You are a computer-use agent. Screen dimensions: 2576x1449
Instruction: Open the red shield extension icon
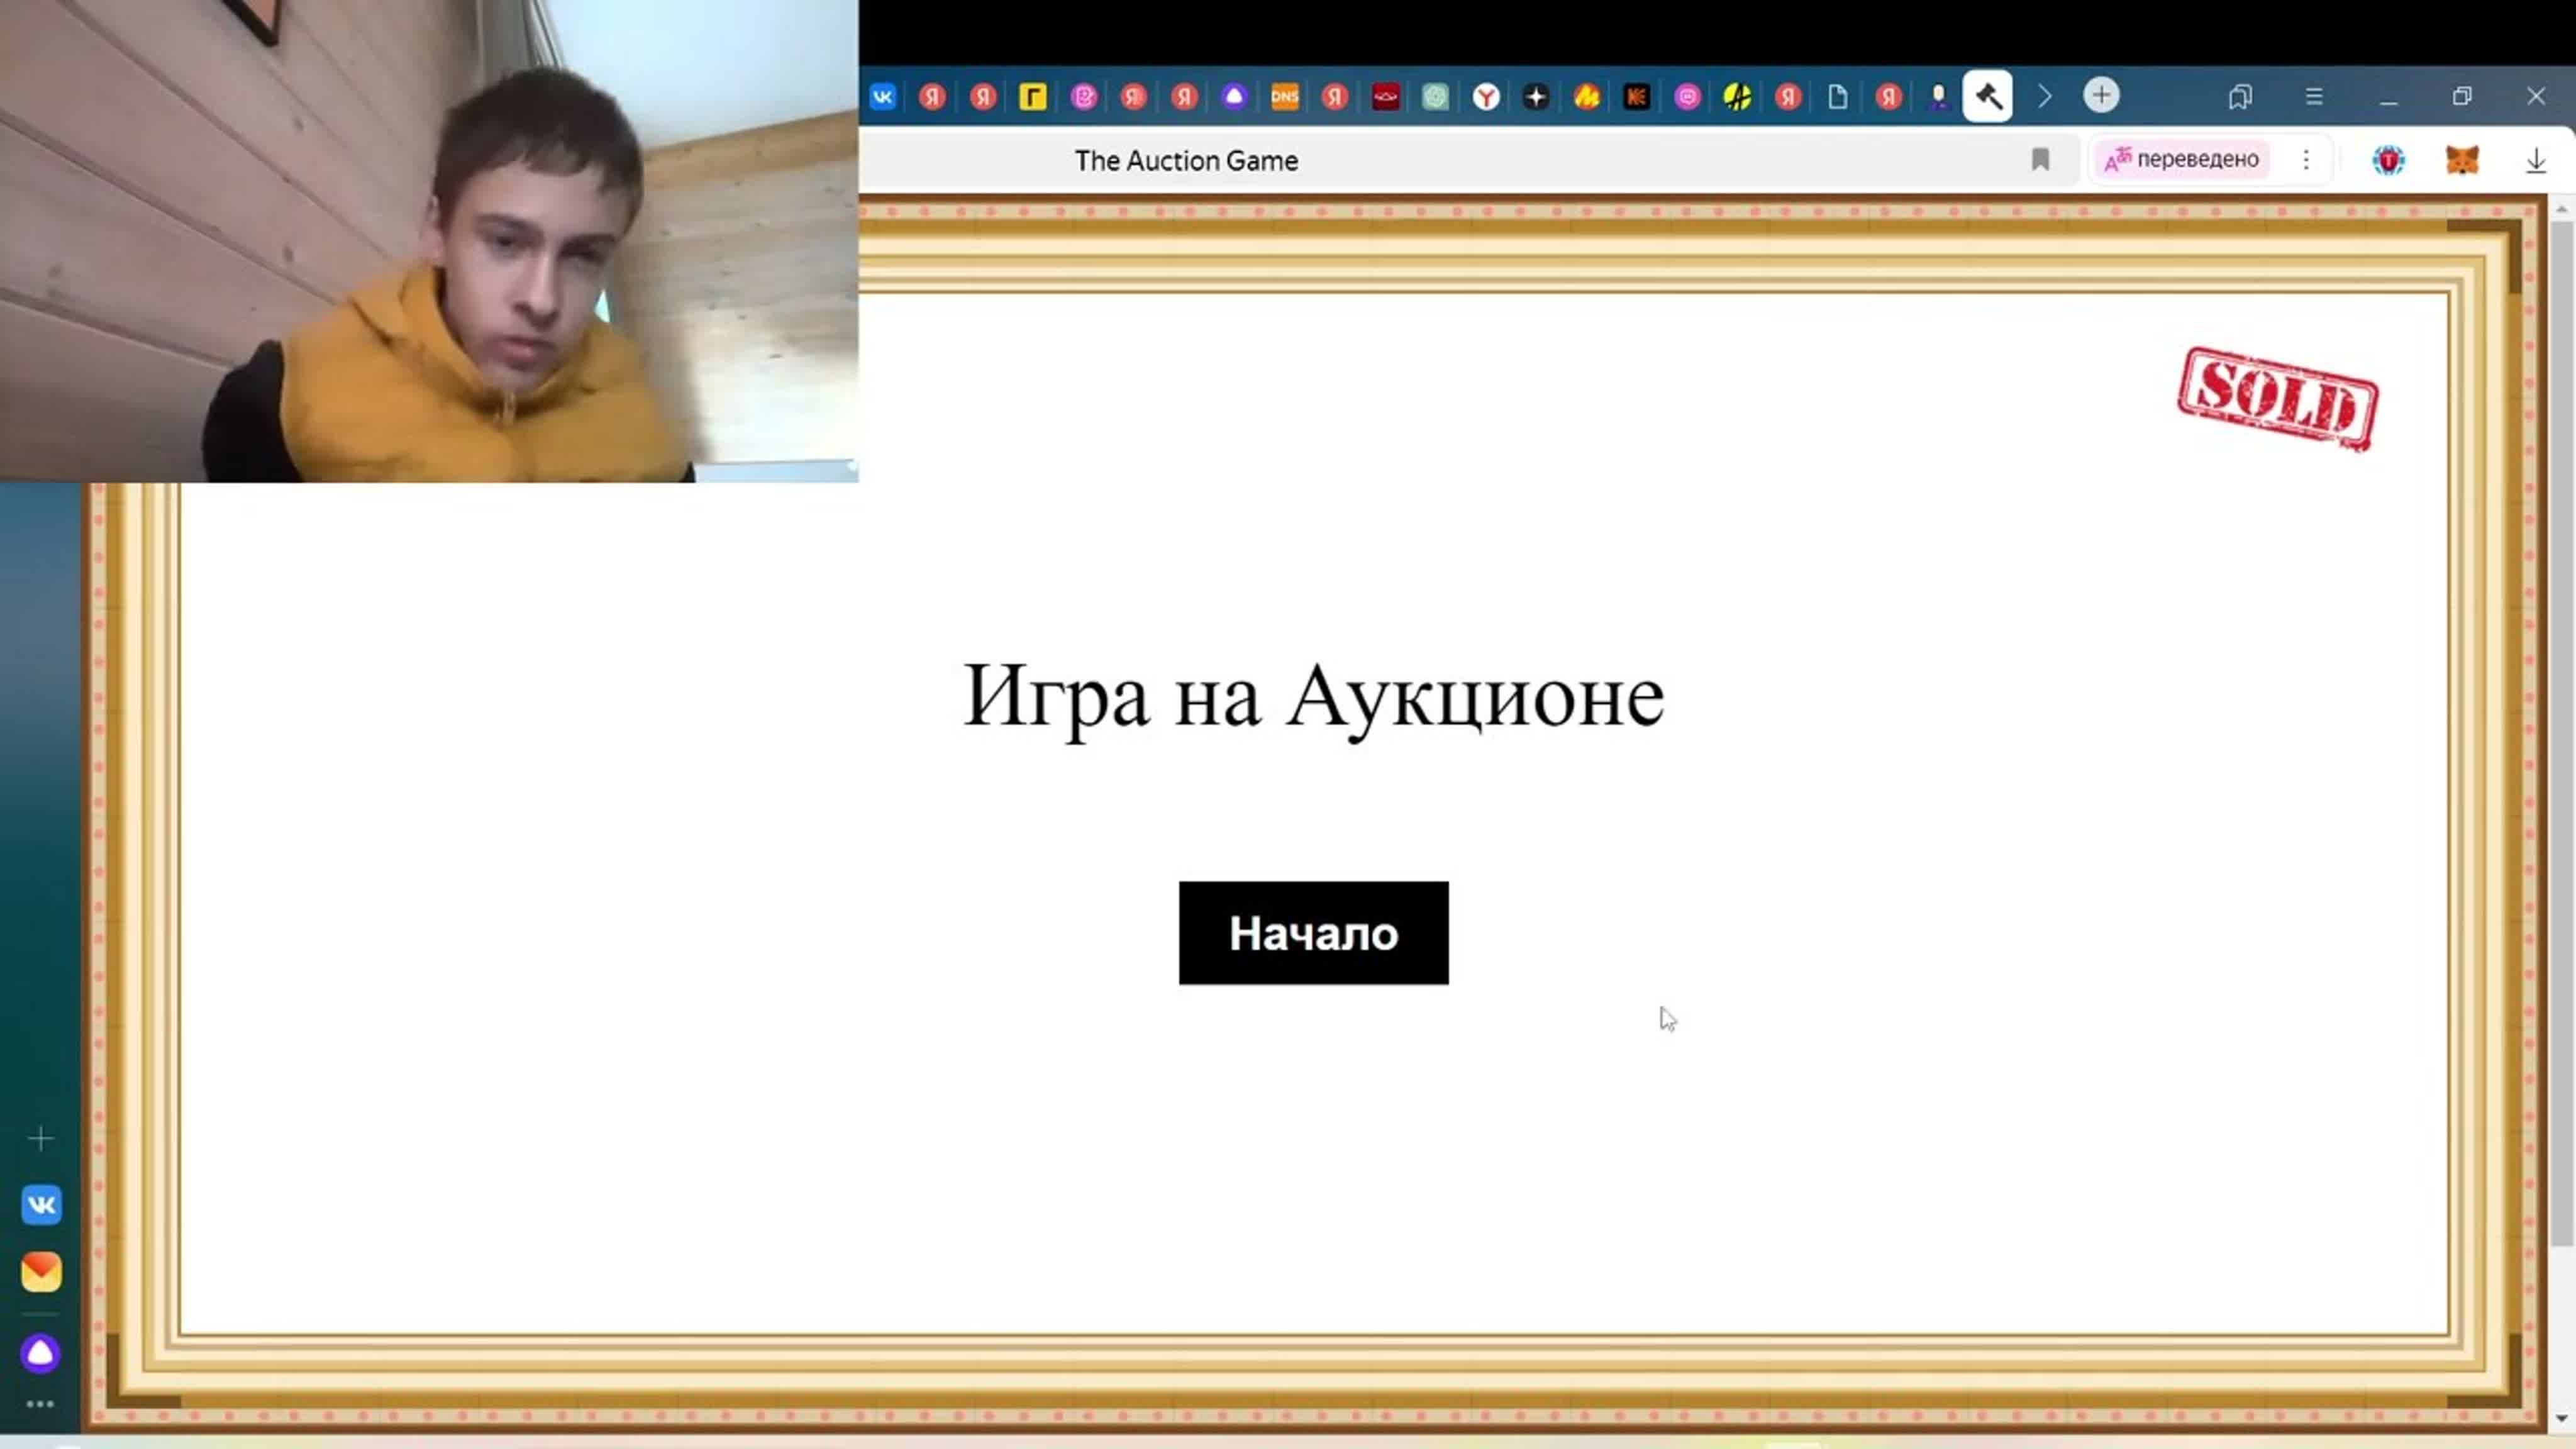[x=2388, y=160]
